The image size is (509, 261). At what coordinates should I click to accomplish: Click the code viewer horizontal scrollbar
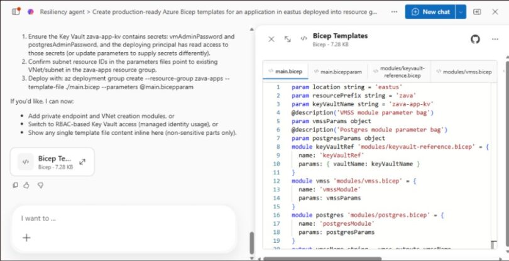pyautogui.click(x=322, y=258)
